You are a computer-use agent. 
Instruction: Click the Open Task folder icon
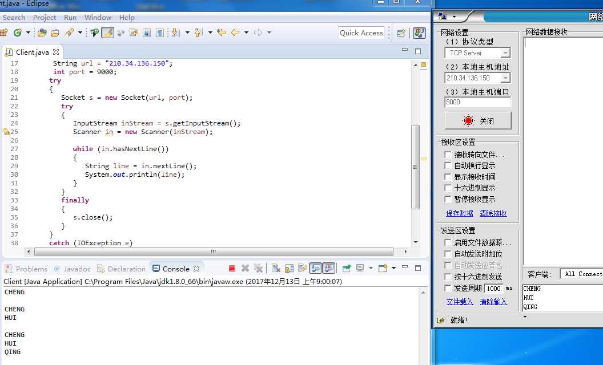[x=55, y=33]
